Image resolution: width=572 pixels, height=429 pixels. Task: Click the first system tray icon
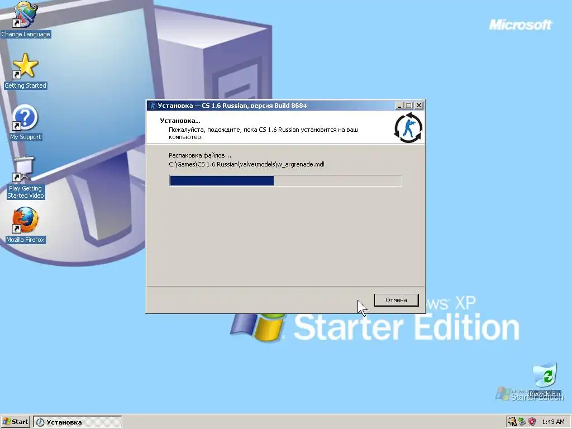tap(512, 422)
